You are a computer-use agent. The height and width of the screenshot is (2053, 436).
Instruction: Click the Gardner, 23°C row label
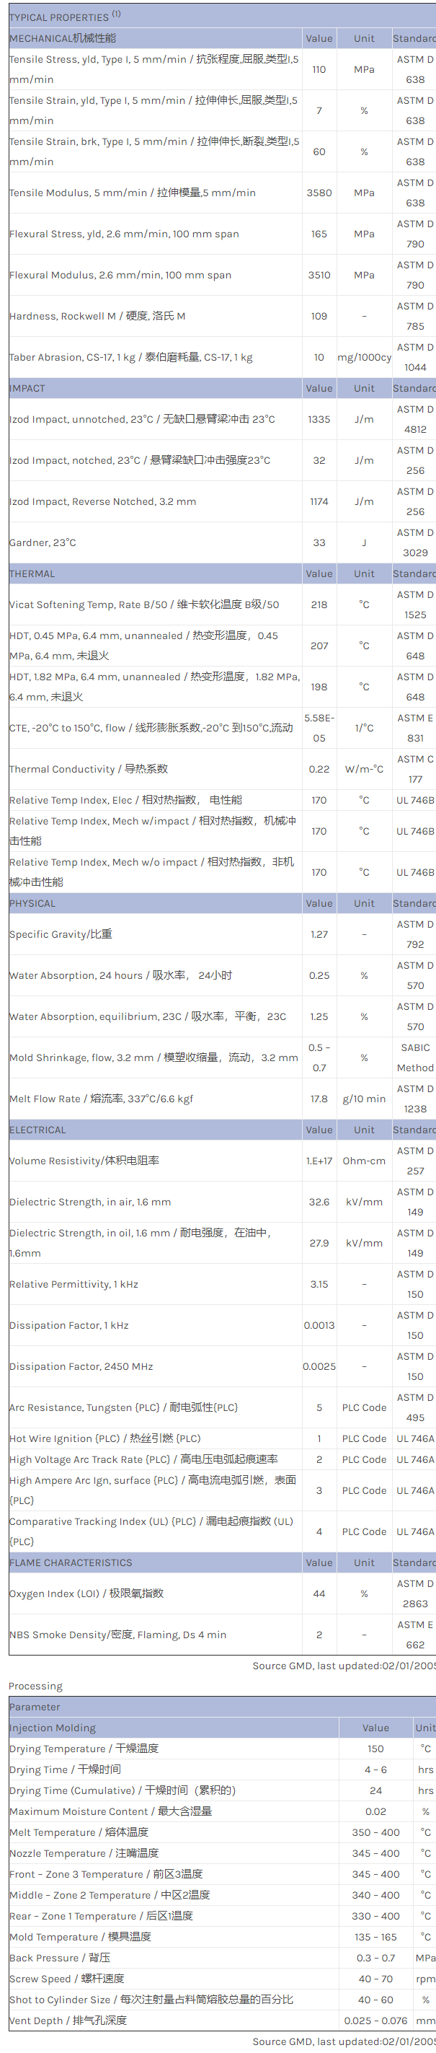[x=43, y=542]
